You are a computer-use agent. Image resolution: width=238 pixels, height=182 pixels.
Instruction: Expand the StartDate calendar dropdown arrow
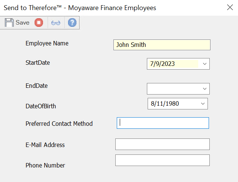tap(205, 64)
